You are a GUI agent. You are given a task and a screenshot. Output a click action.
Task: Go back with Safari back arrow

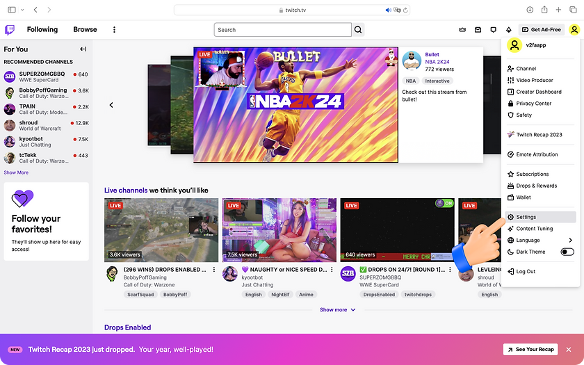(x=35, y=10)
